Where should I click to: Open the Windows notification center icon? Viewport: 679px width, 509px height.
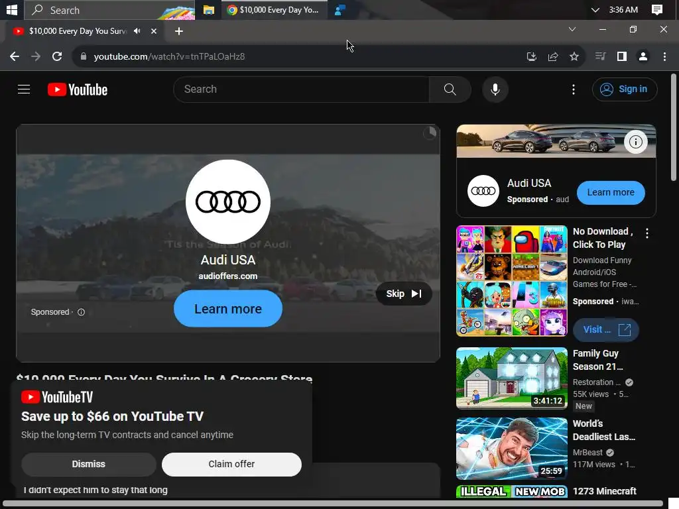657,9
